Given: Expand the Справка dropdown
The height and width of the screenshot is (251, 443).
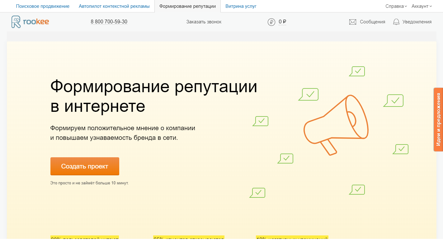Looking at the screenshot, I should (x=394, y=6).
